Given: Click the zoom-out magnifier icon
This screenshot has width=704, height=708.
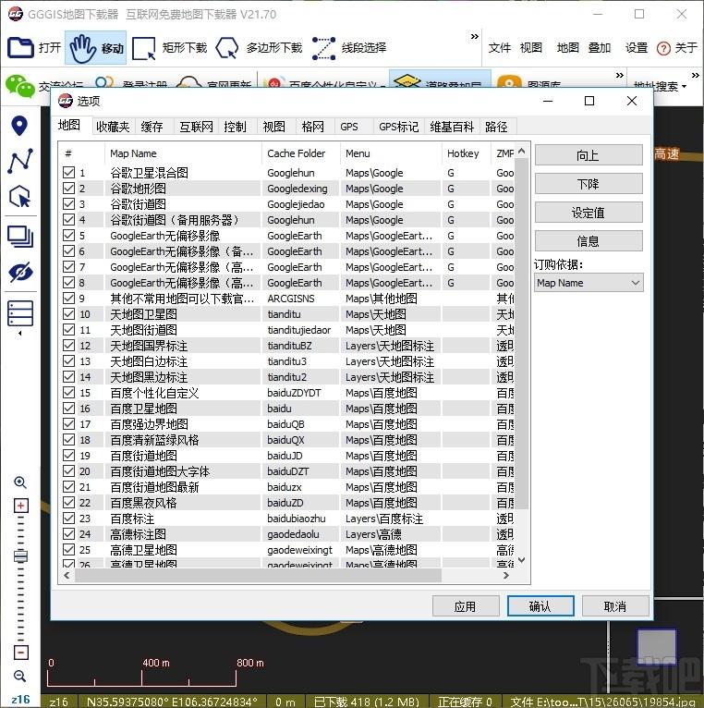Looking at the screenshot, I should click(x=20, y=677).
